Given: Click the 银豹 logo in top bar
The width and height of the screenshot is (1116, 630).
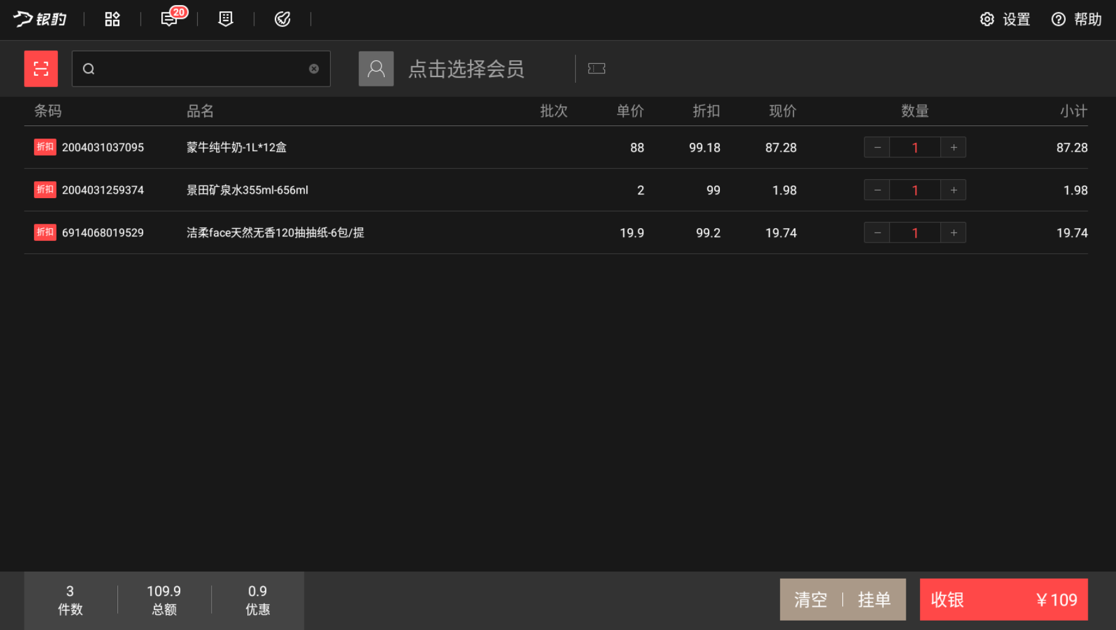Looking at the screenshot, I should (x=39, y=18).
